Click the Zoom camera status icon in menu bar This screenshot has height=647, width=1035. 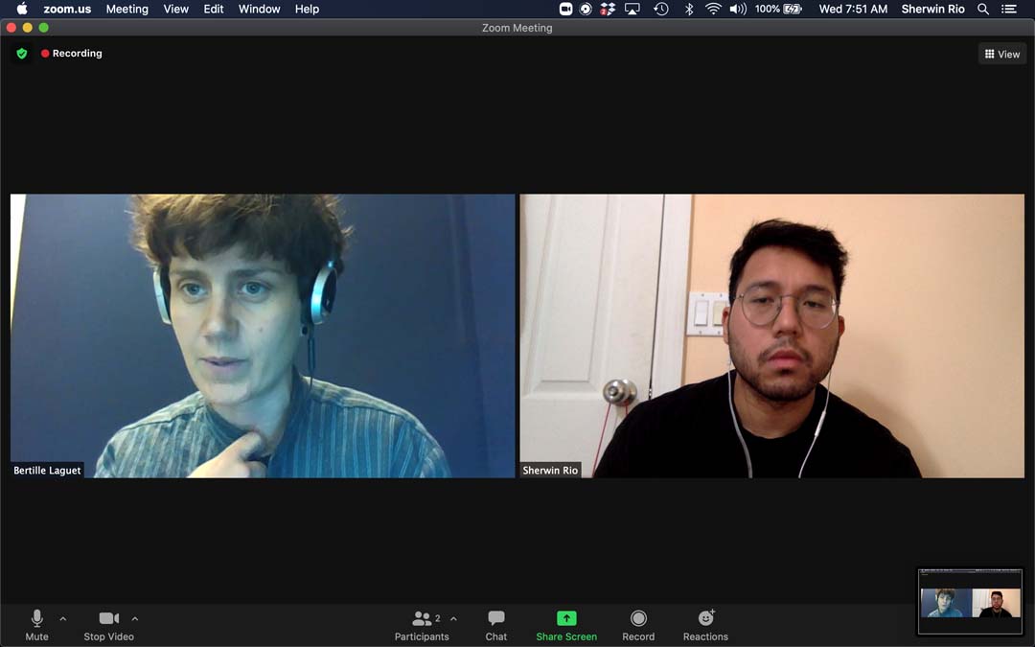tap(565, 9)
